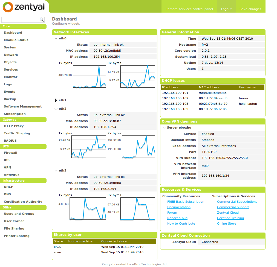Click Save changes in the header
Viewport: 277px width, 267px height.
click(x=250, y=9)
